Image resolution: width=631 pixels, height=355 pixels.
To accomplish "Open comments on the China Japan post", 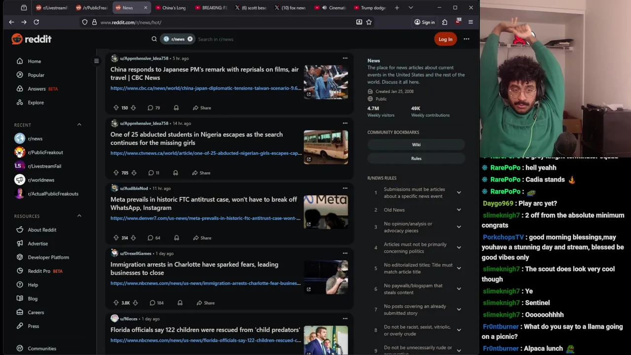I will point(154,107).
